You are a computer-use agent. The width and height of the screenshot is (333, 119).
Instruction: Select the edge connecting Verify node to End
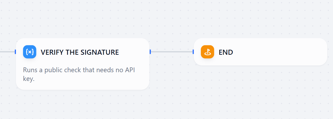tap(172, 52)
